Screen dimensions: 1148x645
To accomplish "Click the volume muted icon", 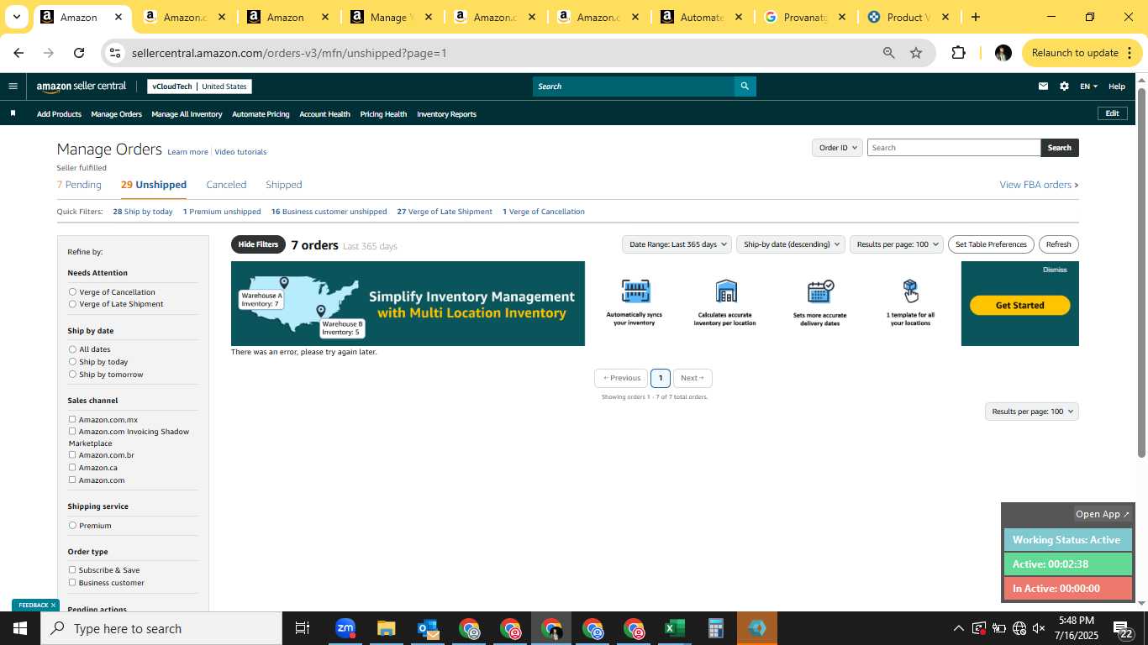I will point(1039,628).
